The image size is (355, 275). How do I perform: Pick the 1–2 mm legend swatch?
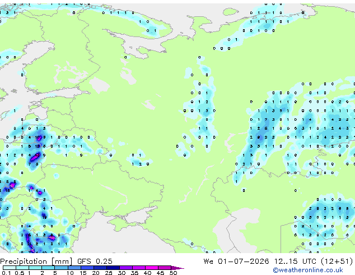tap(35, 268)
